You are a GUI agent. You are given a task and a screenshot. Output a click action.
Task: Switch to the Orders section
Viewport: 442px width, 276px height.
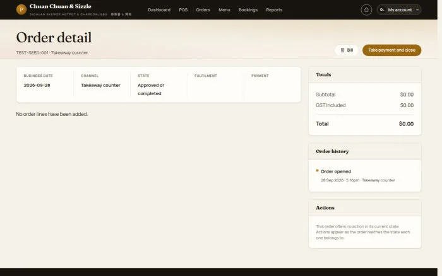(x=203, y=10)
